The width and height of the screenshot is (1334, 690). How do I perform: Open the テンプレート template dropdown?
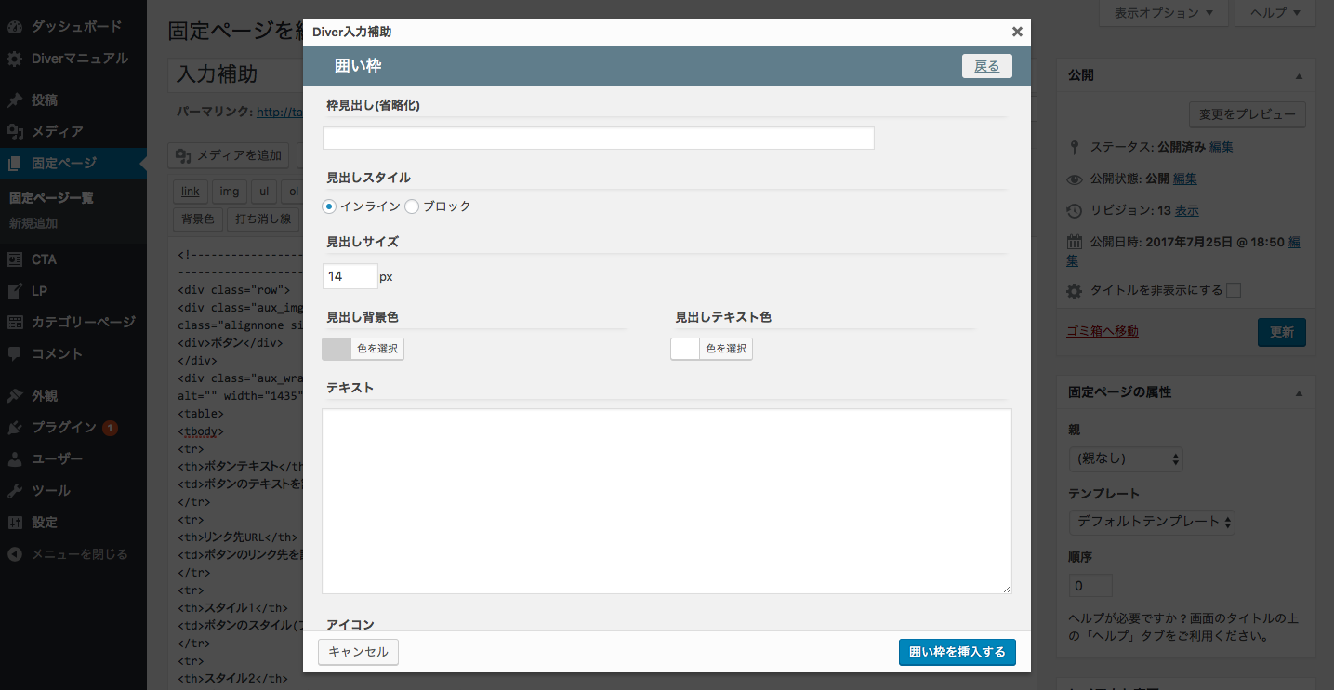pyautogui.click(x=1152, y=522)
